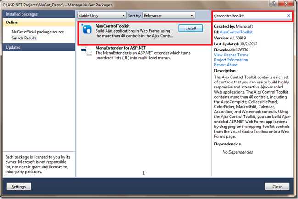Open the help question mark button in title bar
The image size is (298, 199).
(x=274, y=3)
